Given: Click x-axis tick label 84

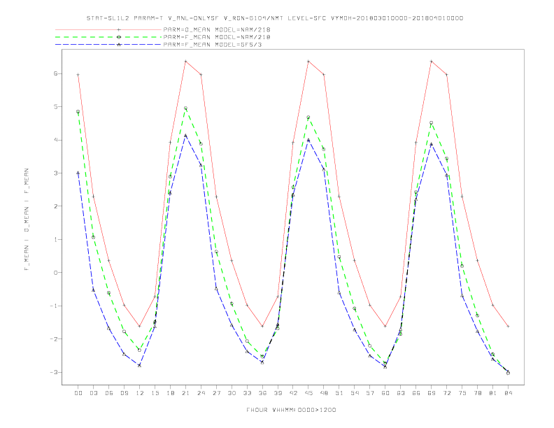Looking at the screenshot, I should (509, 393).
